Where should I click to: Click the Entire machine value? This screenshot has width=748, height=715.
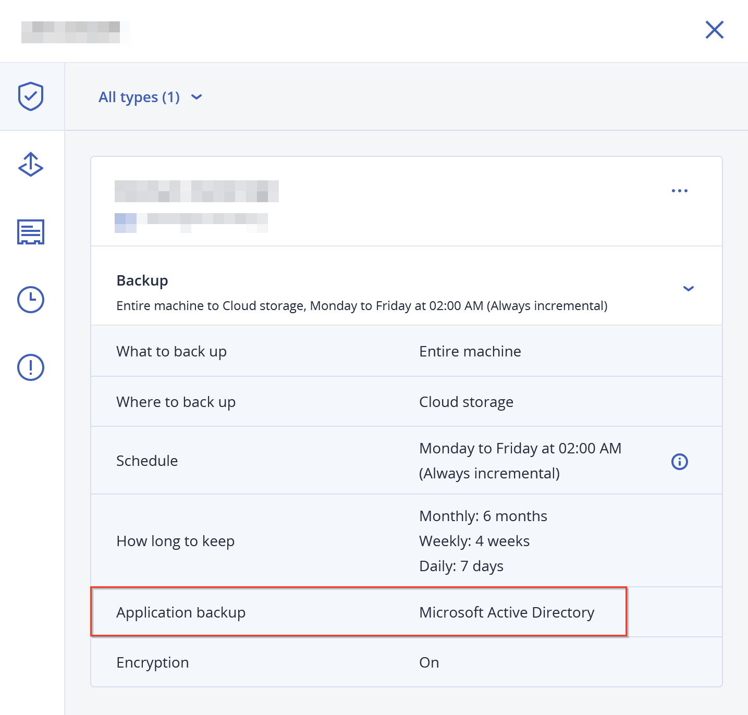point(470,351)
